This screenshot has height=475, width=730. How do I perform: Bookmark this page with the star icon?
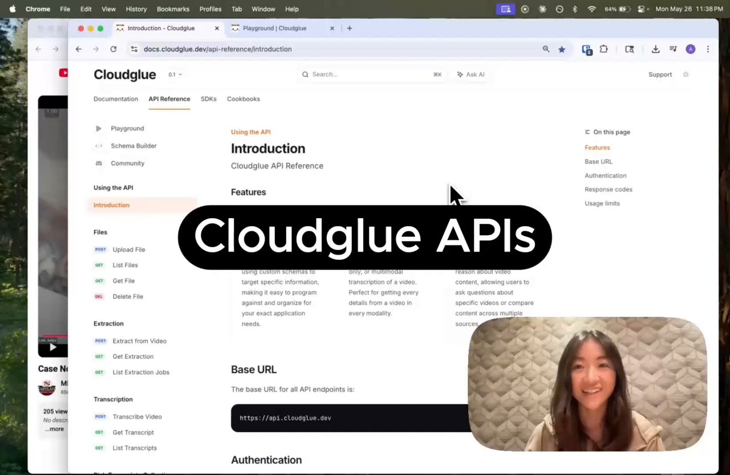[x=562, y=50]
